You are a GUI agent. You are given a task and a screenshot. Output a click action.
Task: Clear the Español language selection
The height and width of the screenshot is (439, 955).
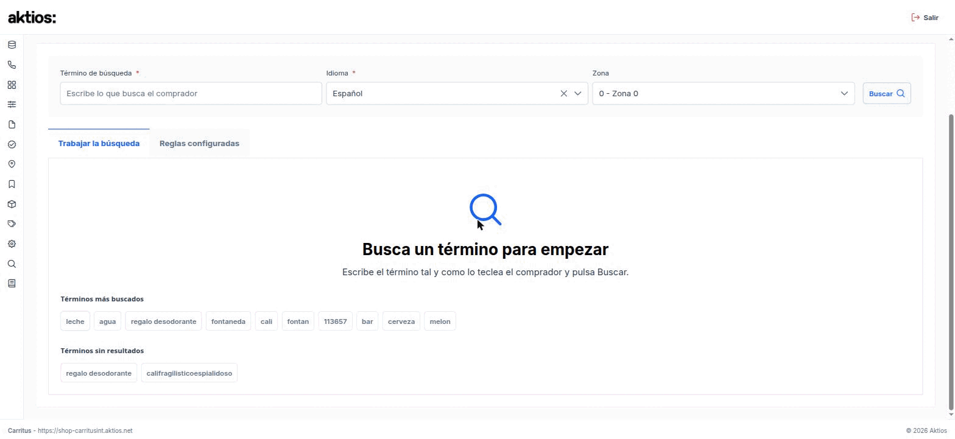(x=563, y=94)
